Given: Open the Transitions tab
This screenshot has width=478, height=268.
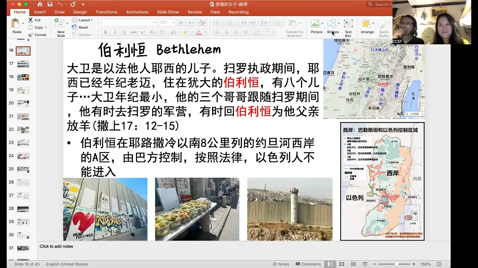Looking at the screenshot, I should (106, 12).
